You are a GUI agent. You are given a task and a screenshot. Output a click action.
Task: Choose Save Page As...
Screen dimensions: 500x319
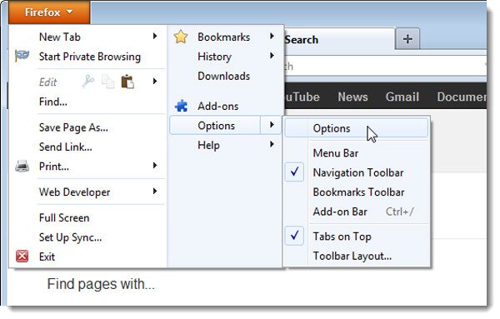[x=73, y=127]
